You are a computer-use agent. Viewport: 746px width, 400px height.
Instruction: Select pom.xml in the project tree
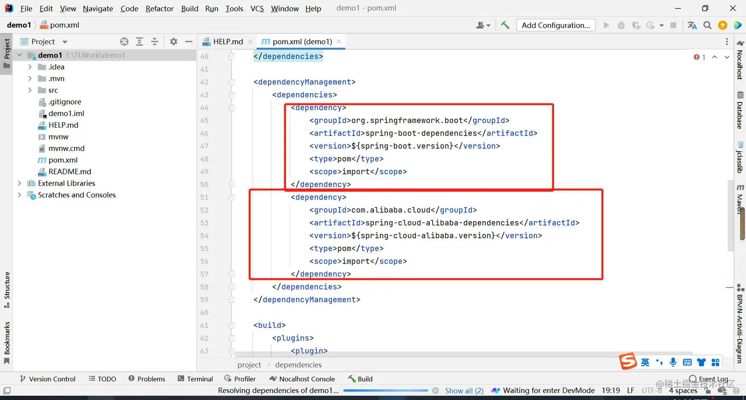[x=63, y=160]
